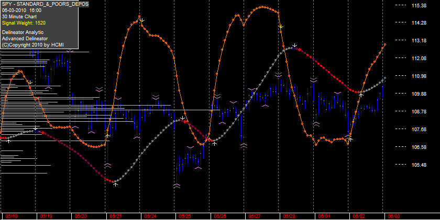The height and width of the screenshot is (220, 440).
Task: Click the yellow down arrow on the 05/18 orange curve
Action: tap(30, 83)
